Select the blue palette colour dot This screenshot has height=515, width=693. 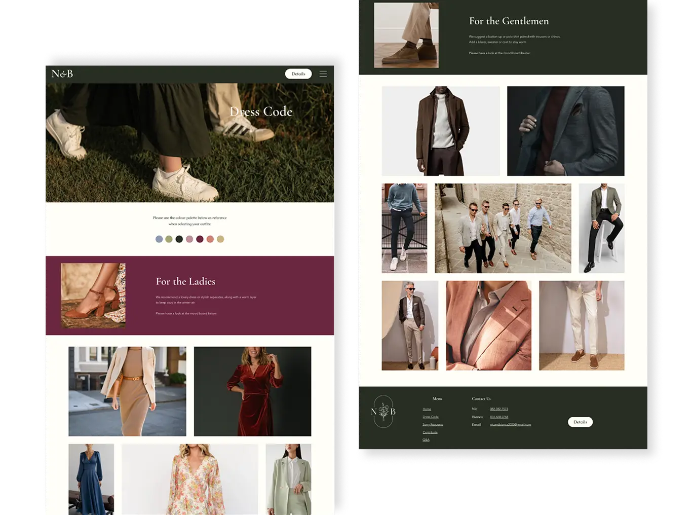click(159, 239)
